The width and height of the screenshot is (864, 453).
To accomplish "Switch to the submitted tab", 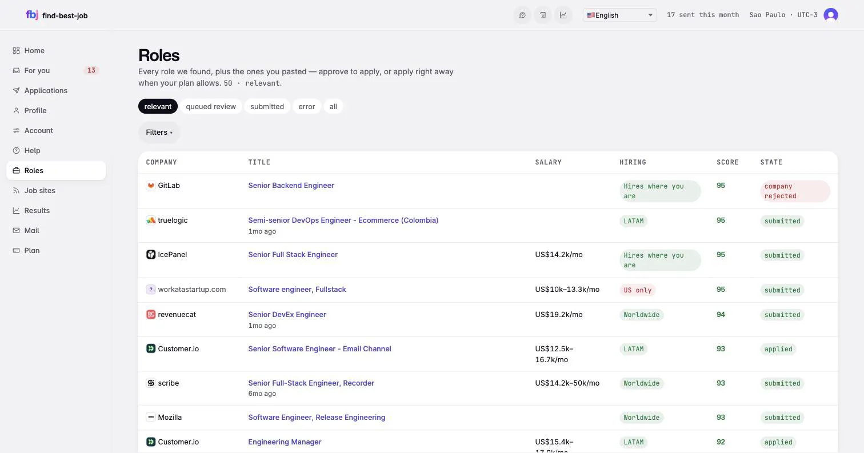I will point(267,107).
